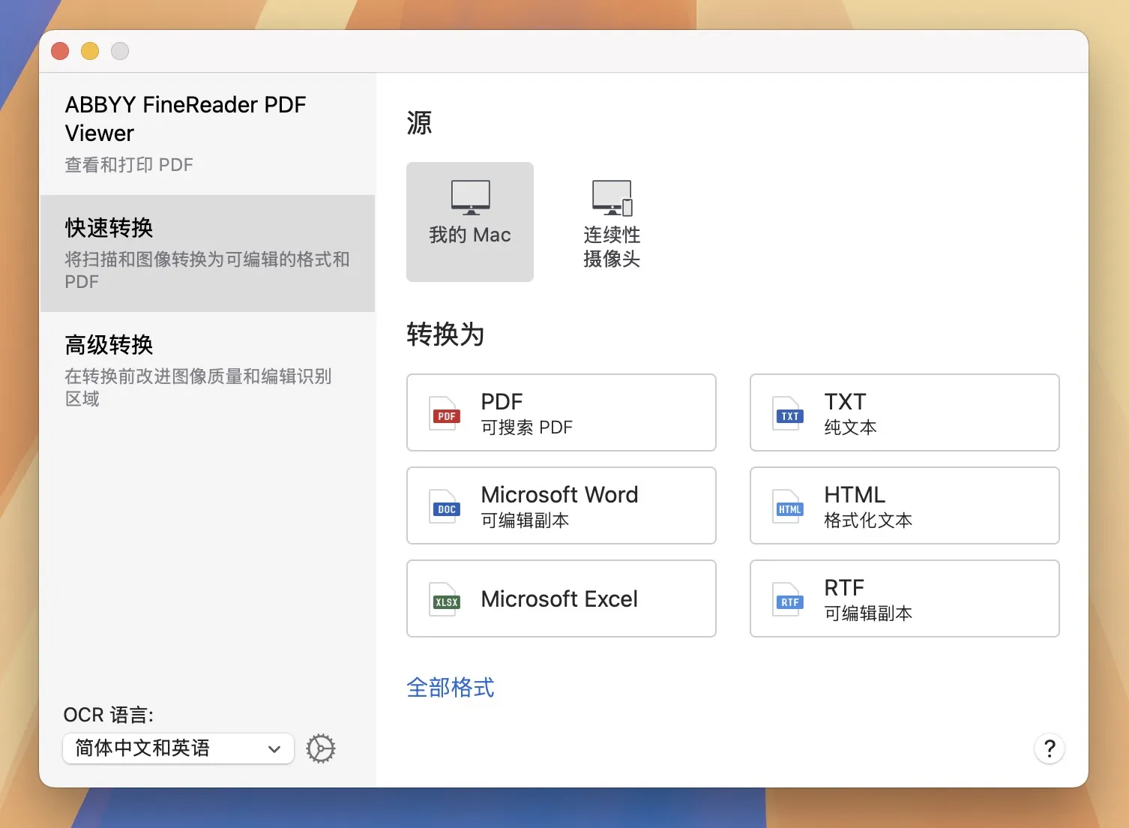Convert to Microsoft Excel

pyautogui.click(x=562, y=598)
